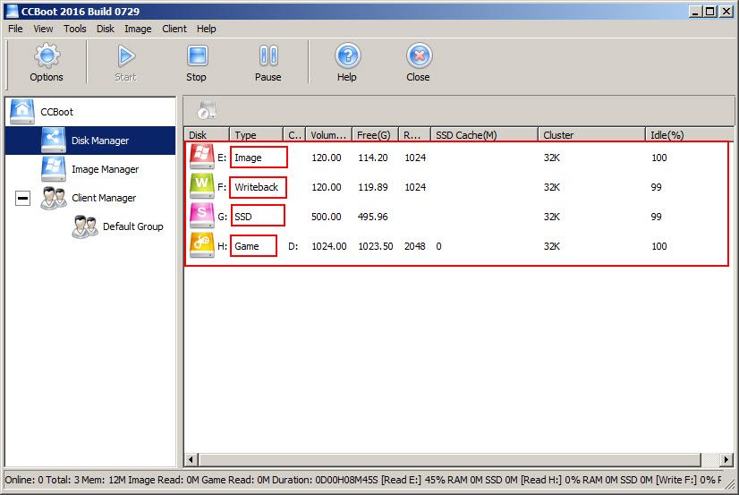Viewport: 739px width, 495px height.
Task: Click the Start play icon
Action: (126, 56)
